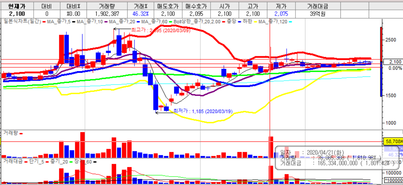Click the 하한 Bollinger legend label
Image resolution: width=403 pixels, height=185 pixels.
[x=248, y=22]
